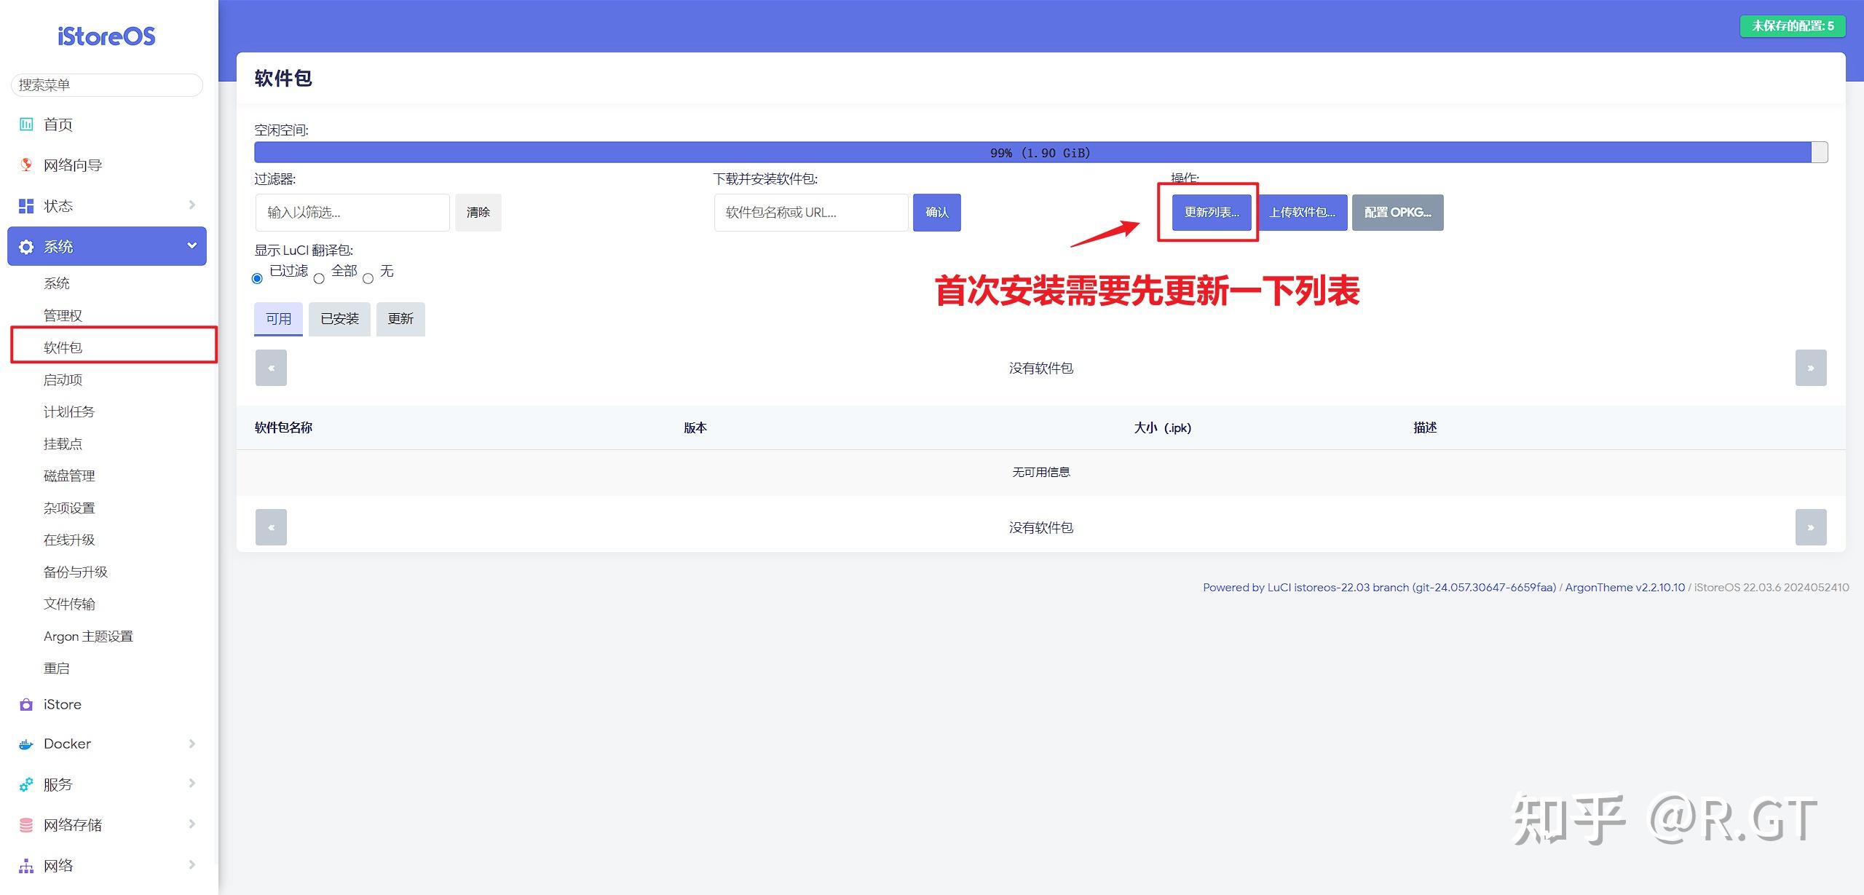This screenshot has width=1864, height=895.
Task: Click the 软件包名称或 URL input field
Action: coord(809,212)
